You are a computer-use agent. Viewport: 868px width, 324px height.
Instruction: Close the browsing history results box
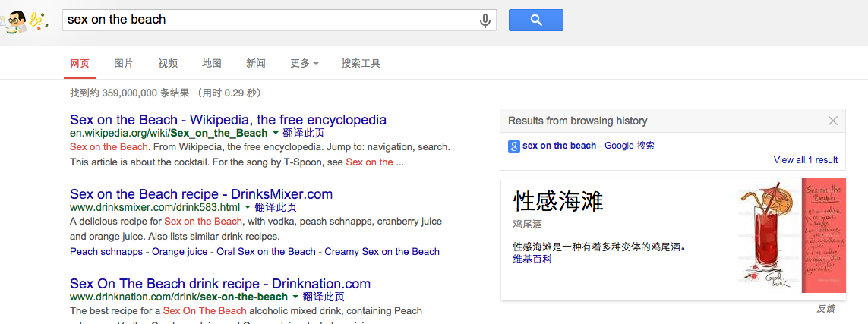coord(832,121)
